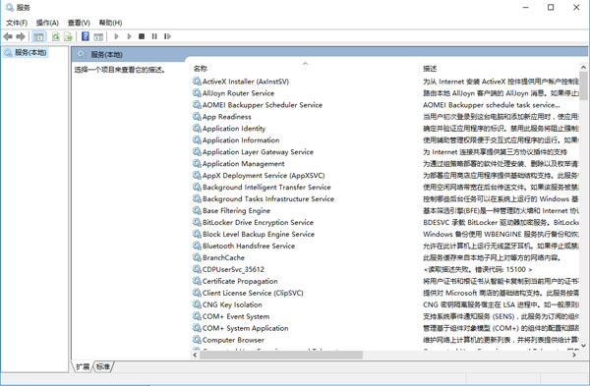Open the 操作(A) menu
This screenshot has height=386, width=590.
pyautogui.click(x=47, y=23)
